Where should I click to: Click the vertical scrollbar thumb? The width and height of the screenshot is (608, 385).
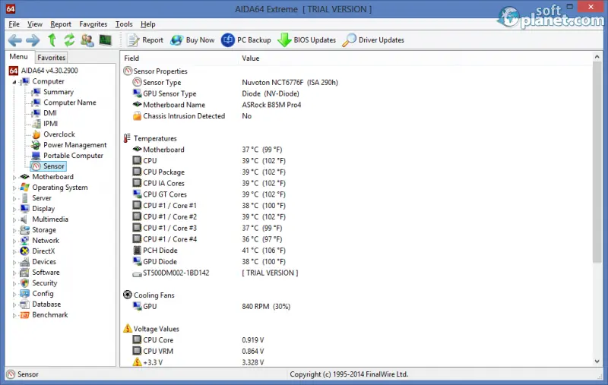[x=597, y=163]
